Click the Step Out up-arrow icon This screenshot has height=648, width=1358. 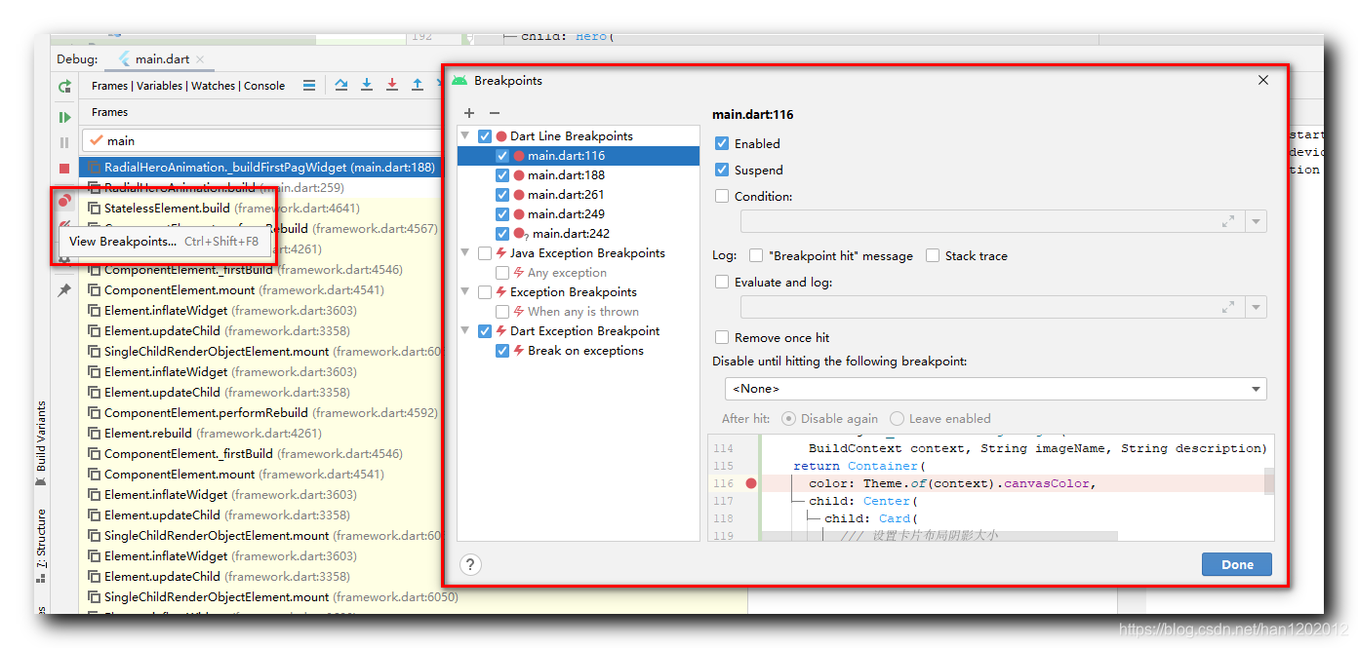[418, 85]
